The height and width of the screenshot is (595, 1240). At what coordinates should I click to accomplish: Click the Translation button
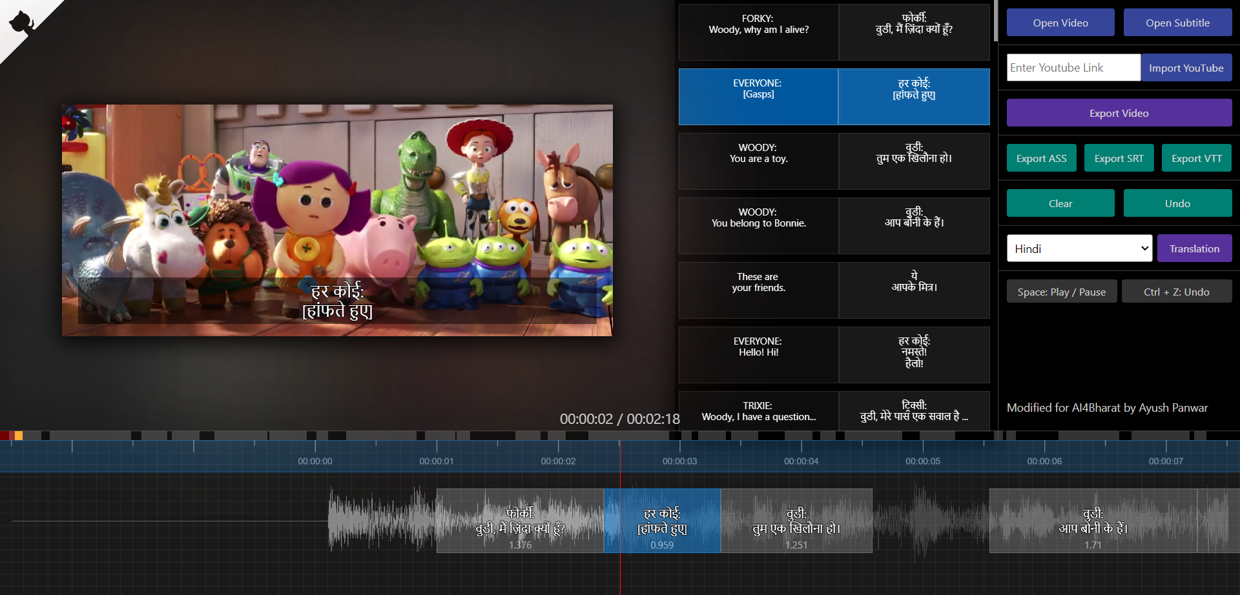pyautogui.click(x=1194, y=248)
